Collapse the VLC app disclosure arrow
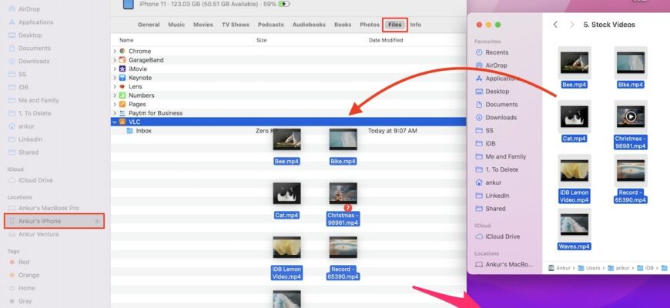 click(x=115, y=122)
